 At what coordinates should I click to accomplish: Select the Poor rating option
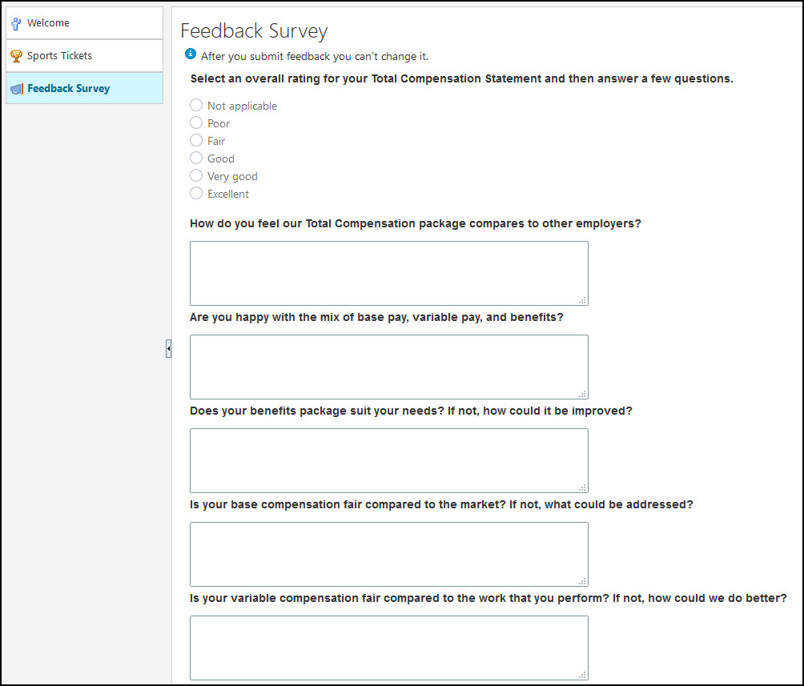[196, 122]
